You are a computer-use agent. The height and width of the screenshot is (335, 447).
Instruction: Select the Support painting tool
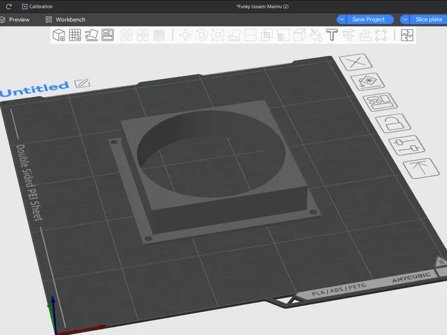click(283, 35)
